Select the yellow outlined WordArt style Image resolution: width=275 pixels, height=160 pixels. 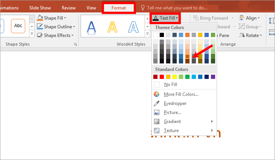click(x=112, y=26)
